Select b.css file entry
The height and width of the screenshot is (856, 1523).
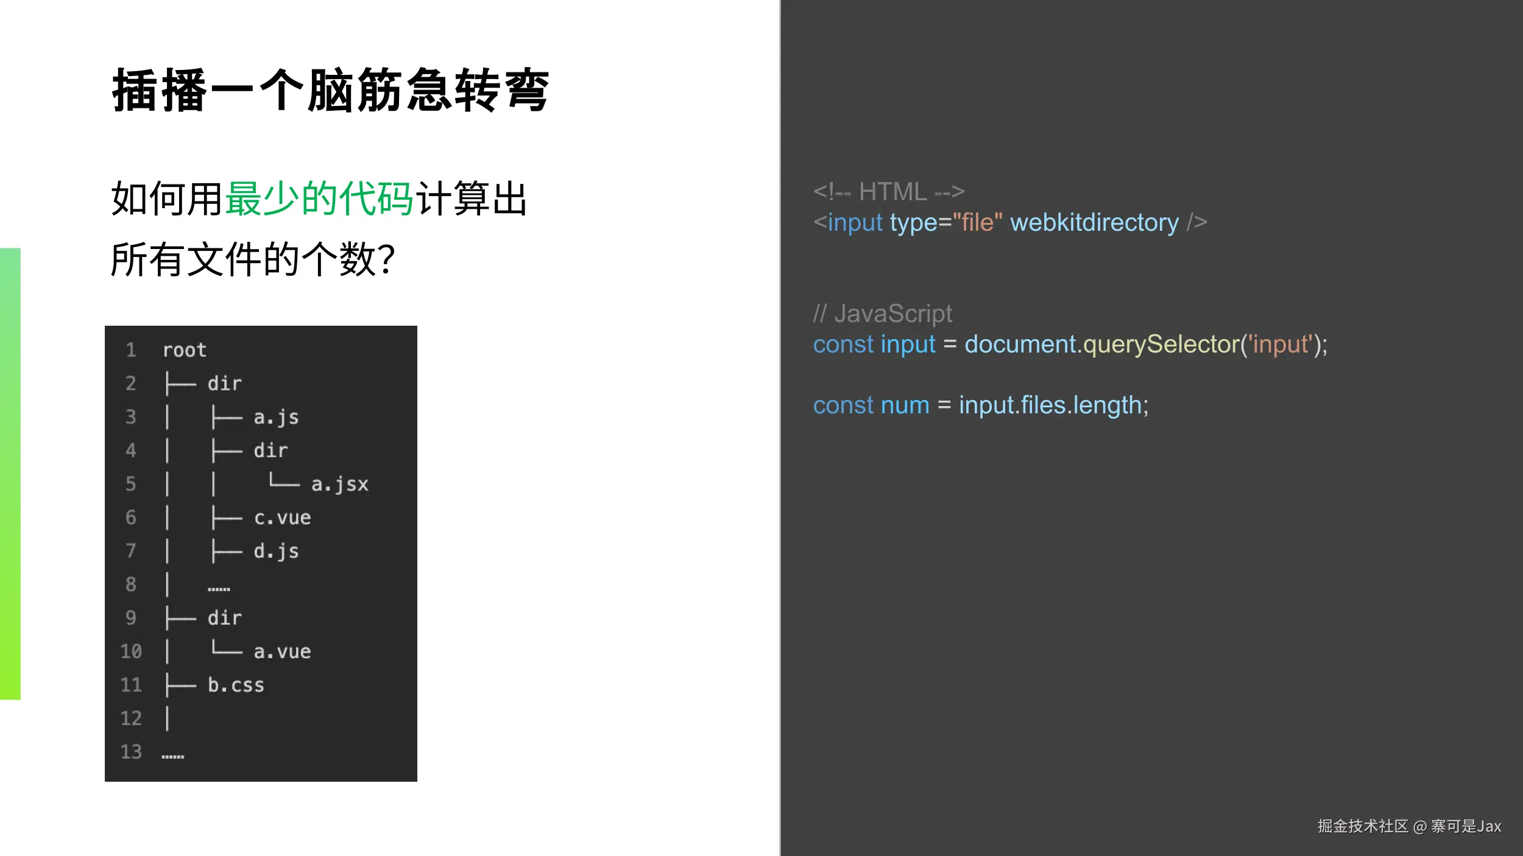[236, 685]
